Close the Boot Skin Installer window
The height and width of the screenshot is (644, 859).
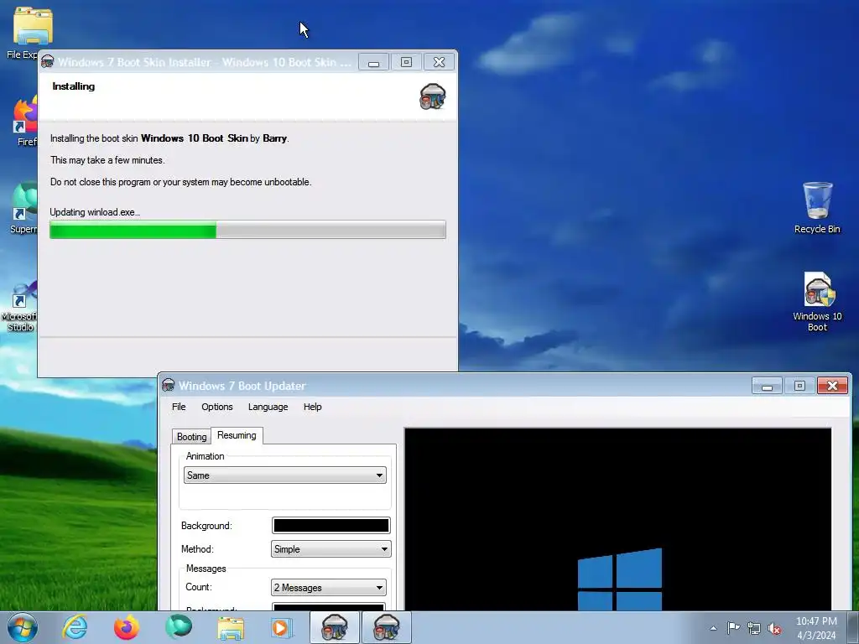pos(439,62)
